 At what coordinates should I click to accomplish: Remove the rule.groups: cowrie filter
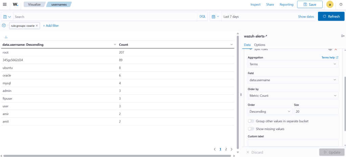click(37, 26)
